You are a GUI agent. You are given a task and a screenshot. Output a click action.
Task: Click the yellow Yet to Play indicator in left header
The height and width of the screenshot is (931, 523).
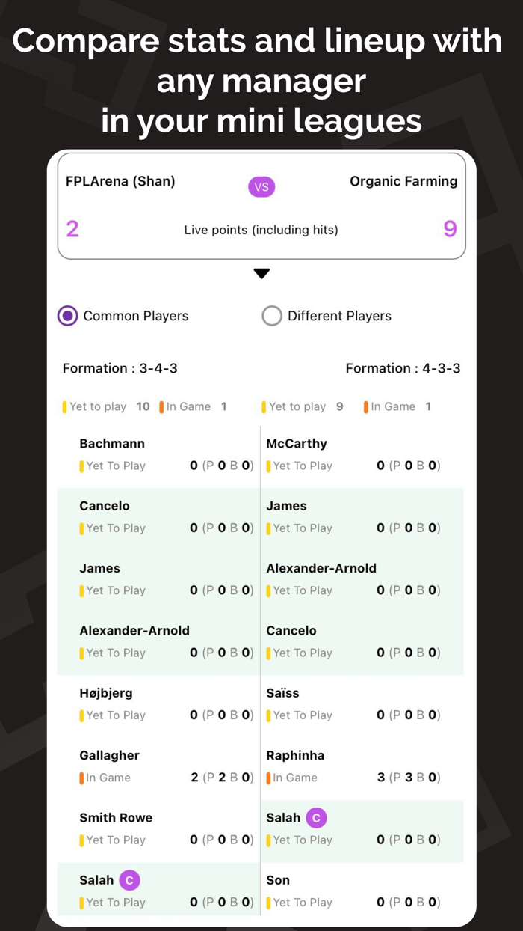(64, 406)
